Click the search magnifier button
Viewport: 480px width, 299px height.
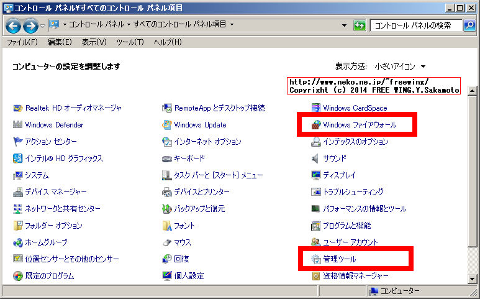pos(469,25)
